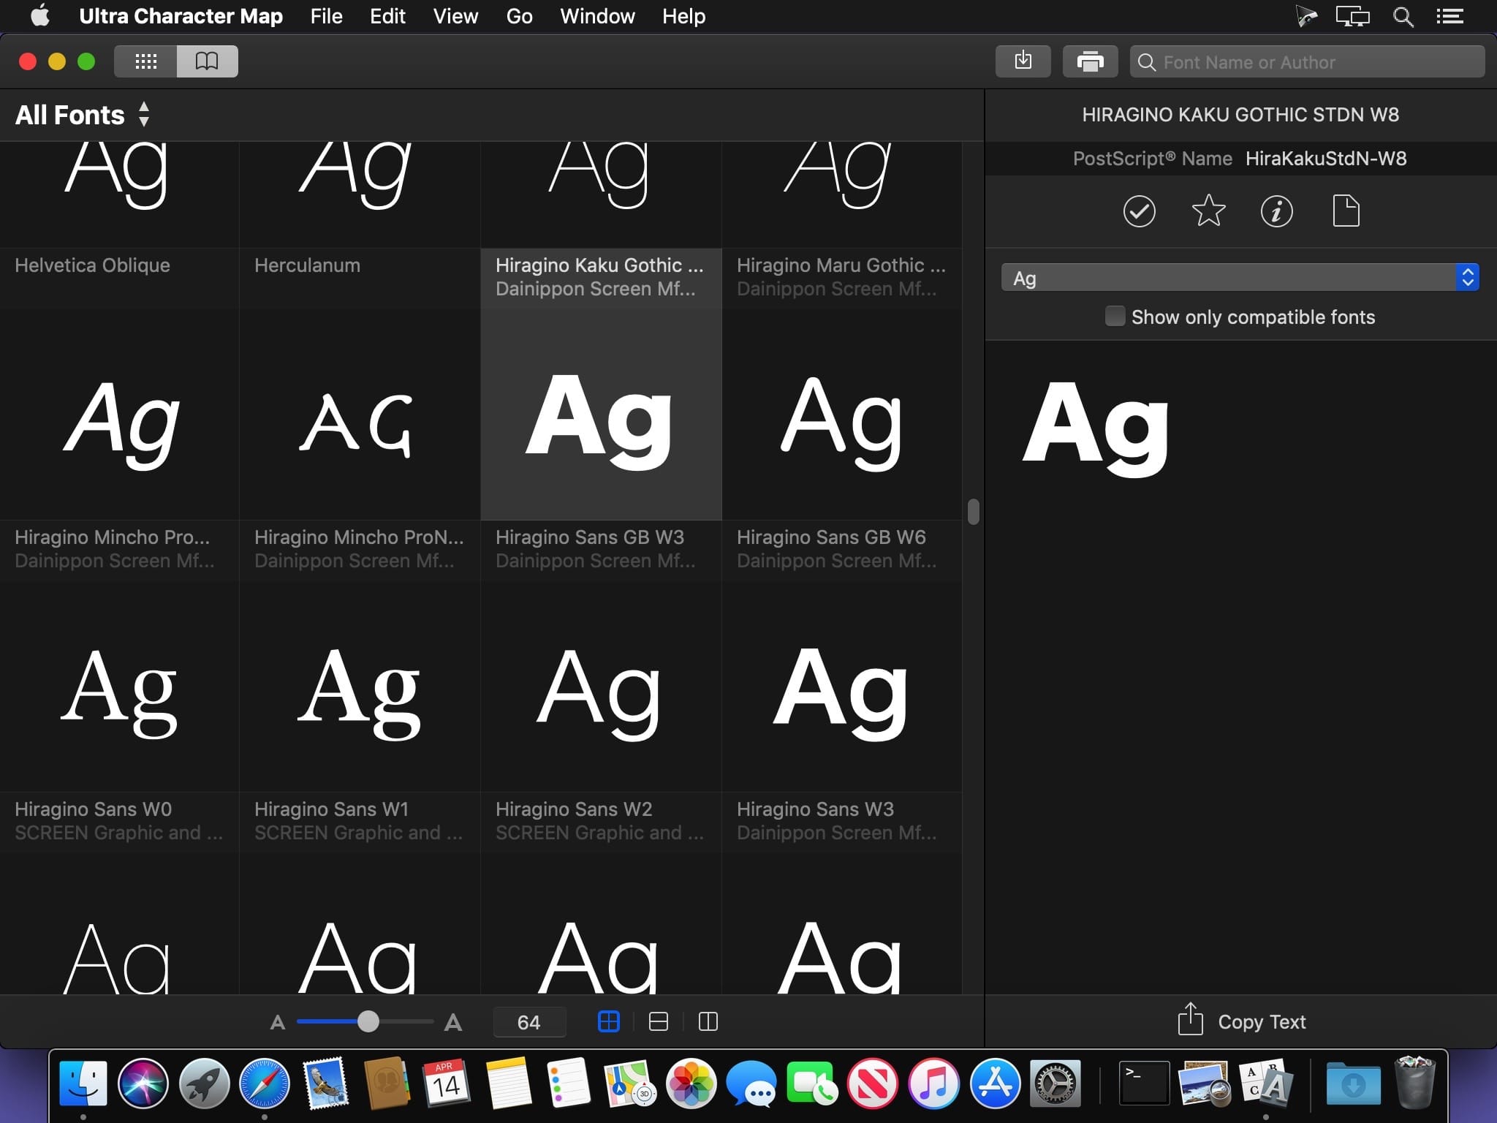
Task: Select the four-tile grid layout icon
Action: 609,1021
